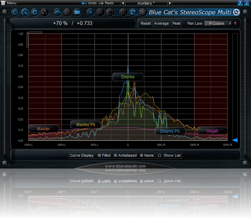Toggle the curve display icon
This screenshot has height=219, width=251.
pos(58,12)
